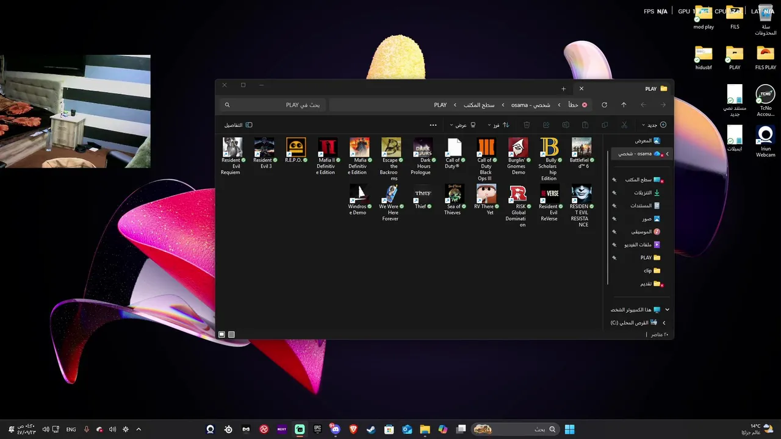
Task: Select the Thief game shortcut
Action: click(422, 196)
